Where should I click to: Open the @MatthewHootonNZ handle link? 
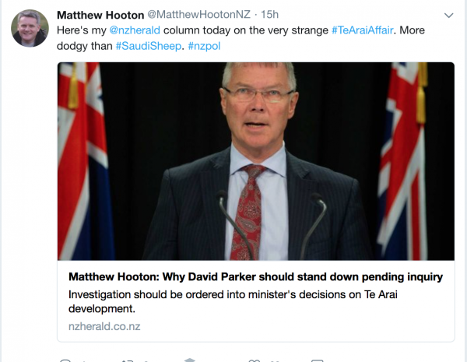coord(198,15)
